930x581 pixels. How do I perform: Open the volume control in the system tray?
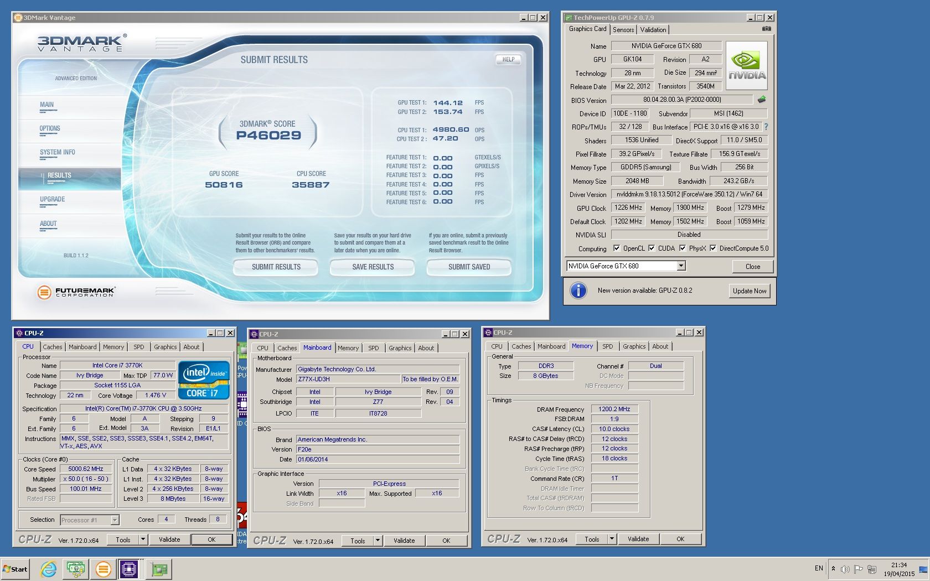[845, 569]
